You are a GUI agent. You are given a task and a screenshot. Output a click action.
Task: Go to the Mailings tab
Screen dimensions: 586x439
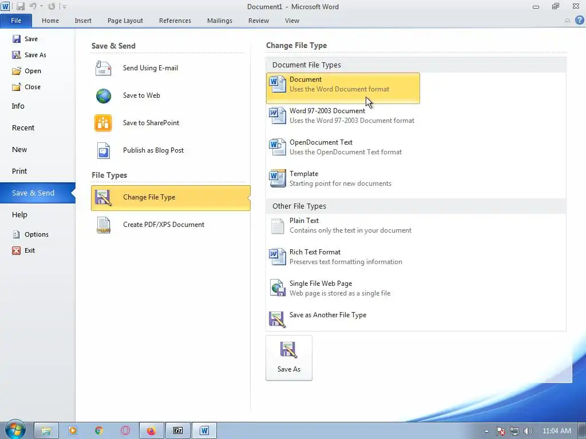tap(220, 21)
